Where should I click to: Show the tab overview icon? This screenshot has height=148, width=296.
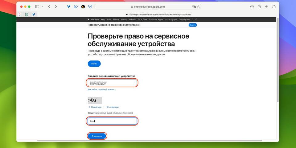click(x=273, y=6)
